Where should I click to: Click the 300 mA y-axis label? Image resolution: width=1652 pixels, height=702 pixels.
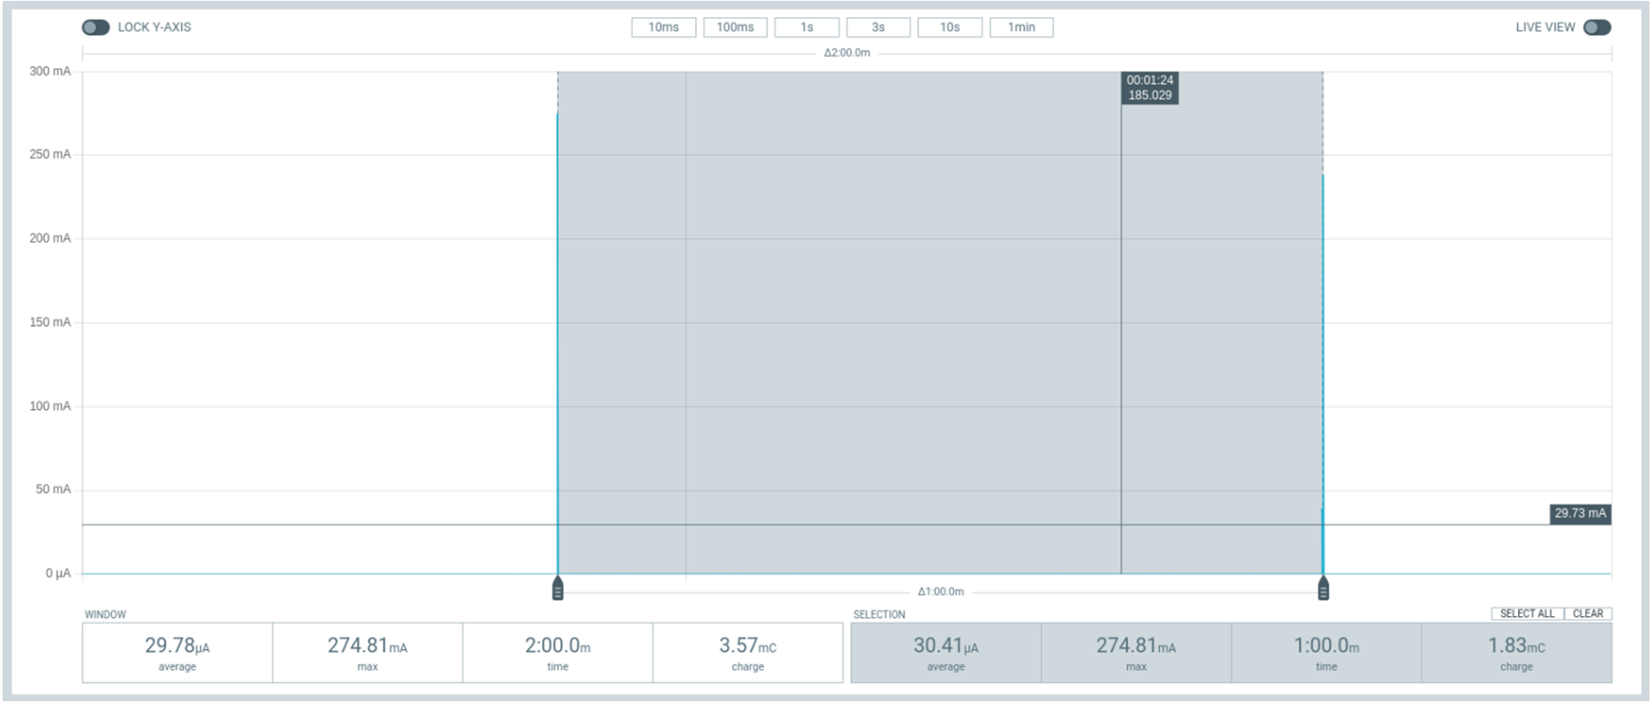pyautogui.click(x=50, y=72)
